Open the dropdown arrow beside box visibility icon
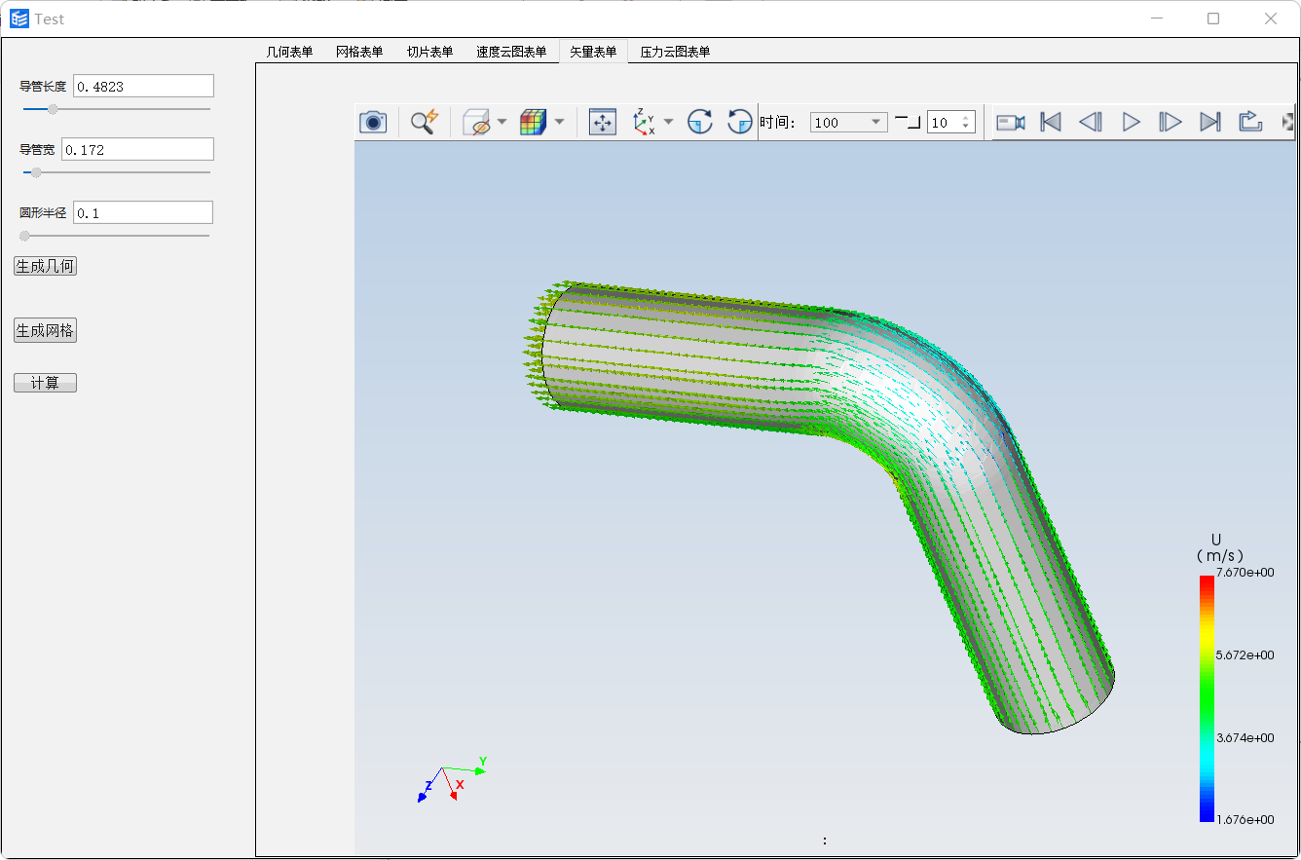 click(x=502, y=122)
